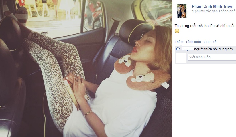Click the Thích link to like the post
Screen dimensions: 236x137
(179, 42)
